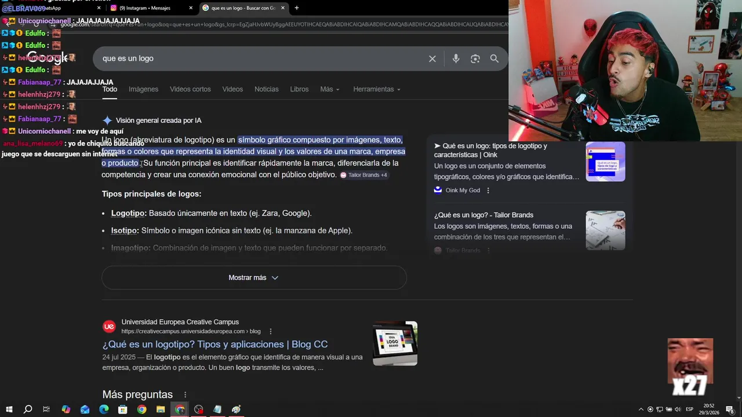The image size is (742, 417).
Task: Click the 'Más preguntas' heading
Action: 137,394
